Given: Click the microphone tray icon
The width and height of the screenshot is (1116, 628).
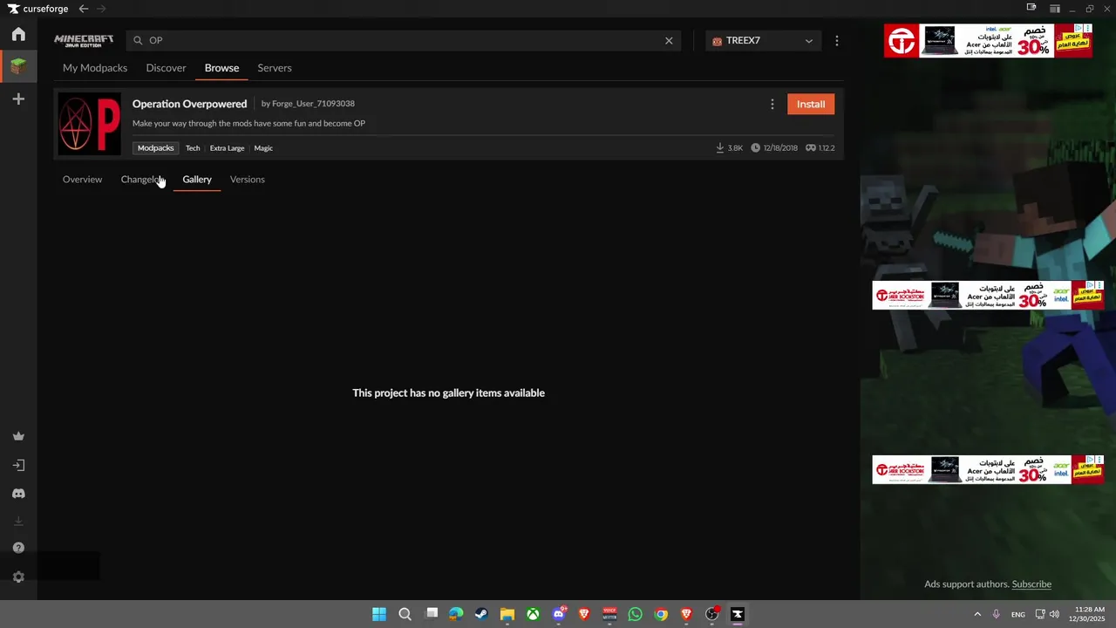Looking at the screenshot, I should pyautogui.click(x=996, y=614).
